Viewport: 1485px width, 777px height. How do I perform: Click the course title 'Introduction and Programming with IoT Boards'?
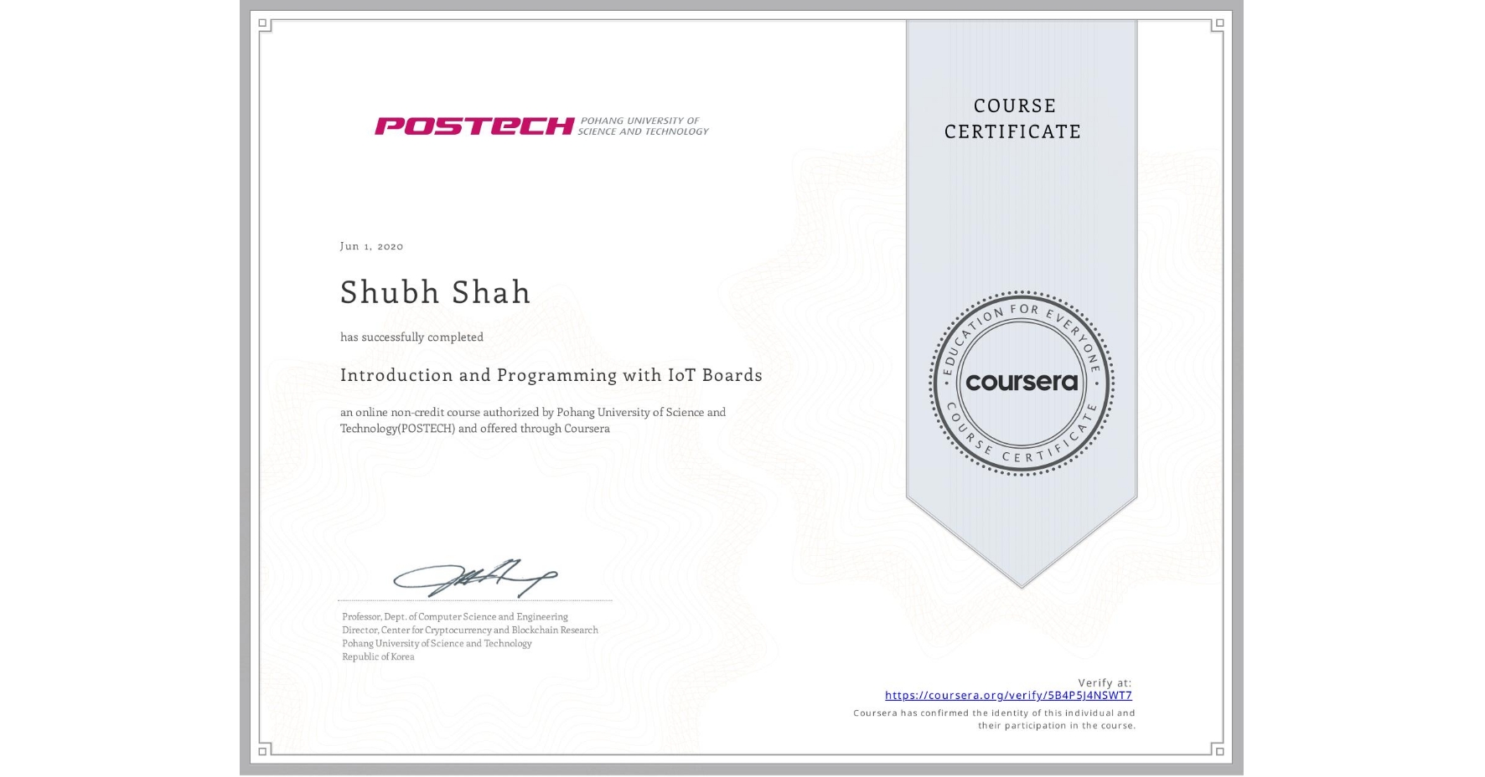coord(551,376)
